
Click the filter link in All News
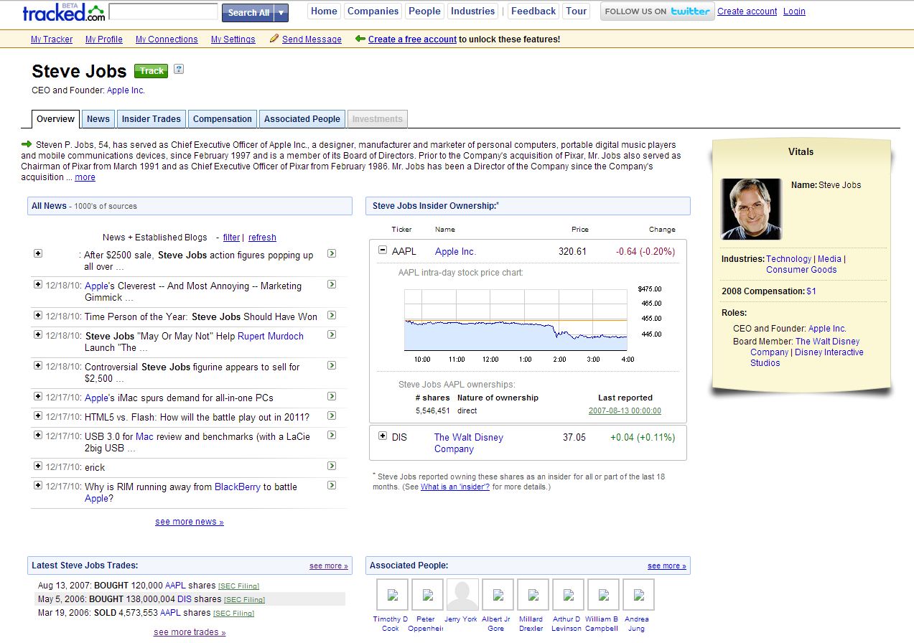(x=231, y=238)
